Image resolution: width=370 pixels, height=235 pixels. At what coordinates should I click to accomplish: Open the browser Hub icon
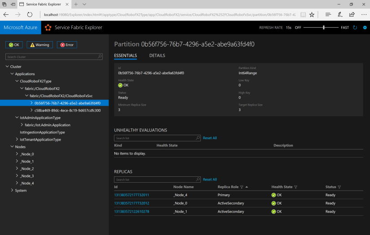(328, 14)
